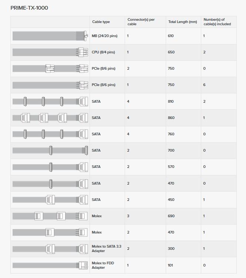The height and width of the screenshot is (278, 246).
Task: Select the Connector(s) per cable header
Action: click(141, 21)
